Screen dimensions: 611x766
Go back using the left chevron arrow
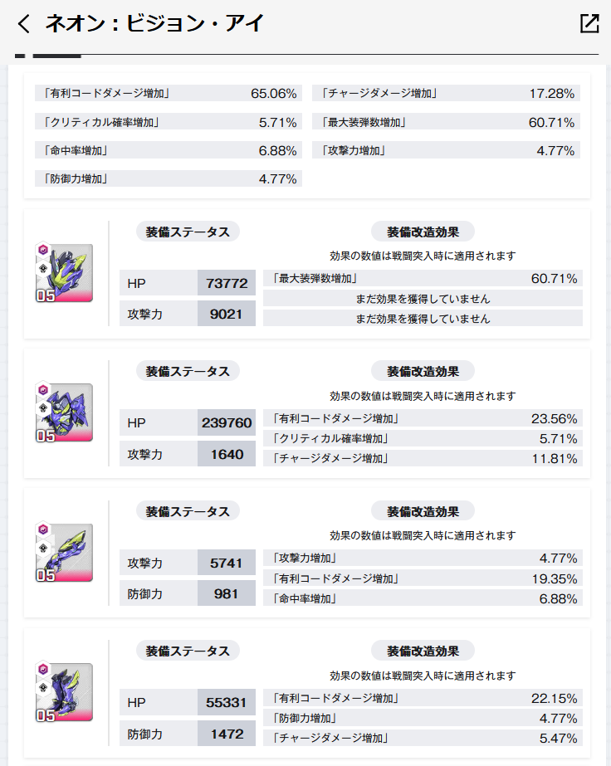(x=23, y=23)
